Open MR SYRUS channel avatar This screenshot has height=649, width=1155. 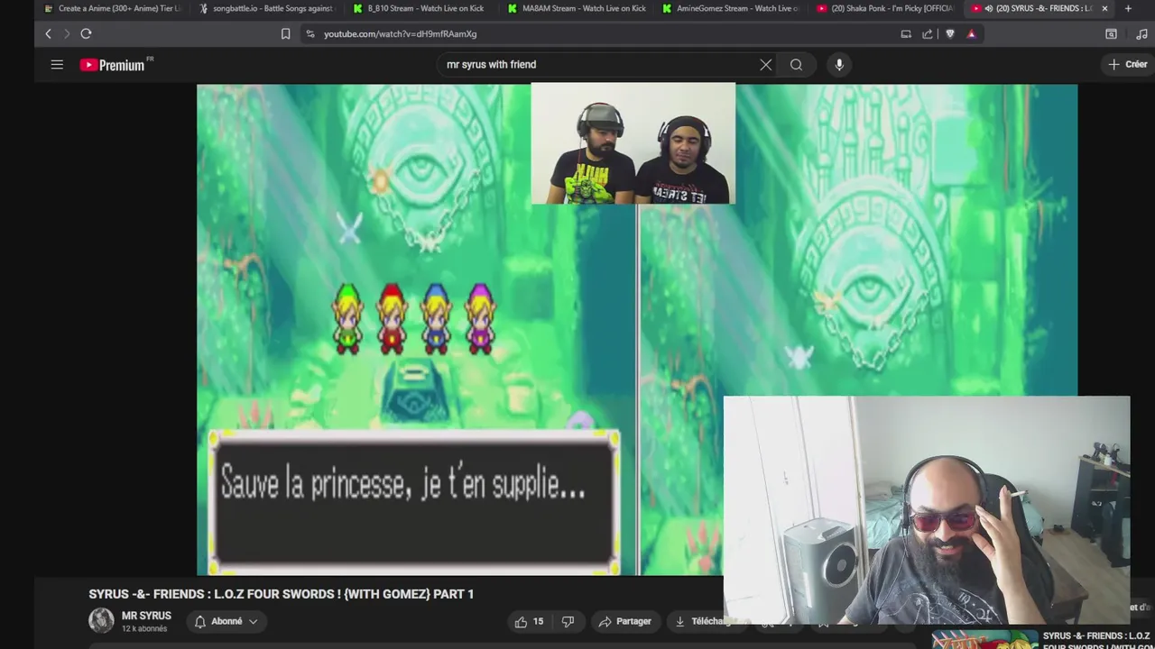click(x=101, y=620)
